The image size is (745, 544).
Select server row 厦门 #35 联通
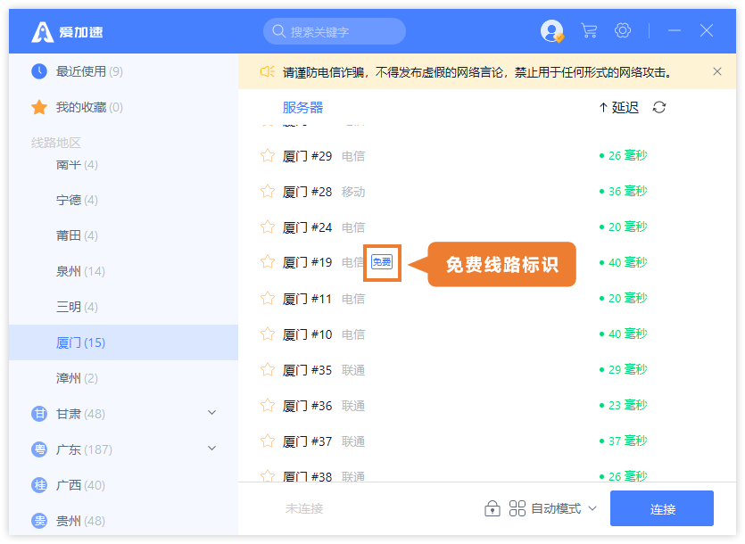coord(487,369)
